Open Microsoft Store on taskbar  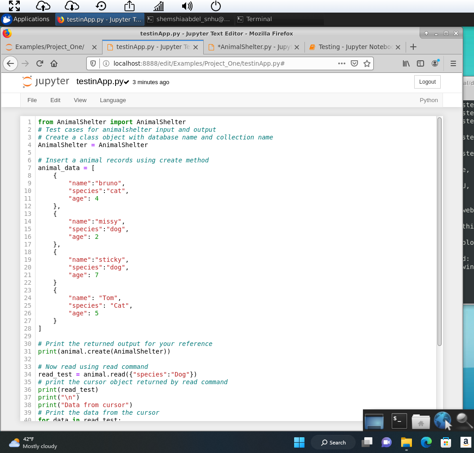446,442
